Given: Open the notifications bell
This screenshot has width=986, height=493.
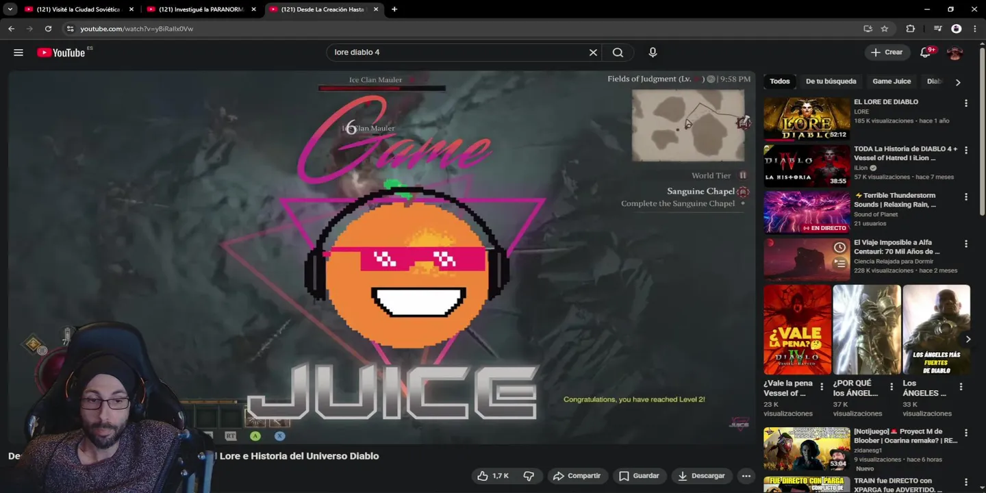Looking at the screenshot, I should click(x=926, y=52).
